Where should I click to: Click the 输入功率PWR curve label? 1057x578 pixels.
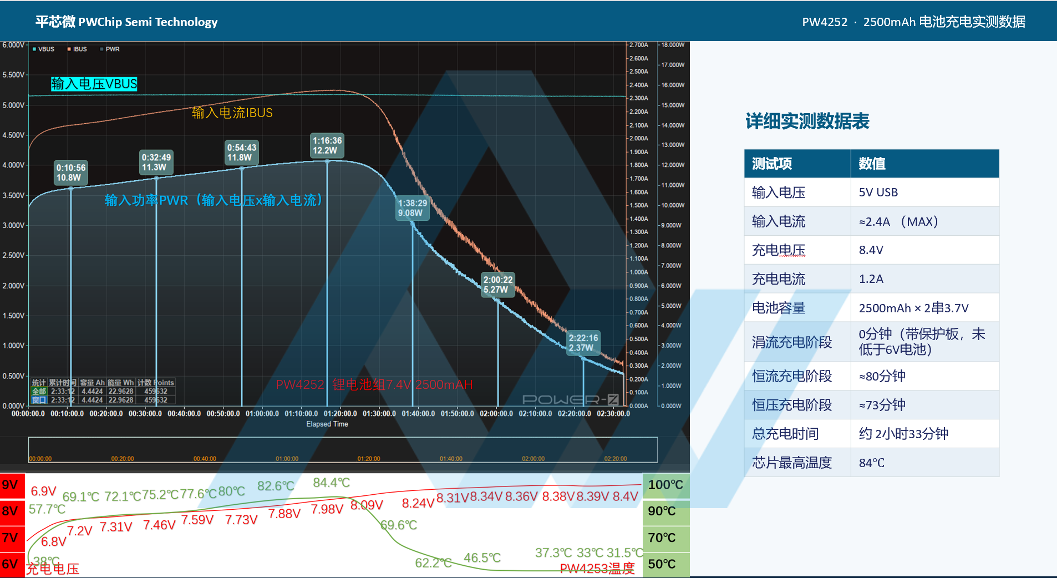click(214, 200)
